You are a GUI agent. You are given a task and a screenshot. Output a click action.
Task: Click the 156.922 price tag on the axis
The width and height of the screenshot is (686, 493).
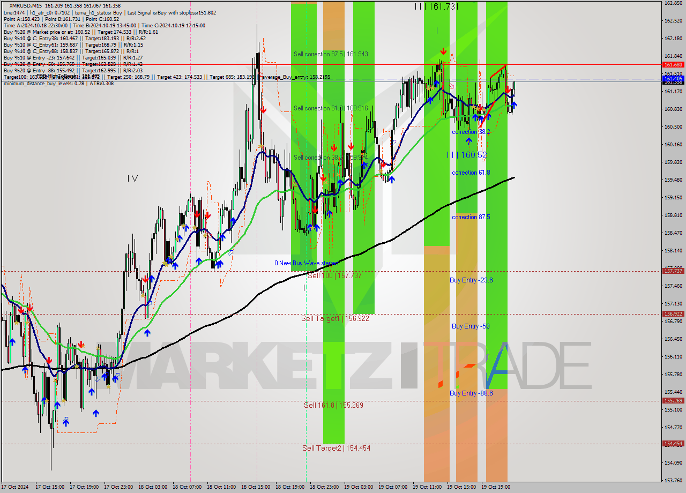[x=673, y=314]
